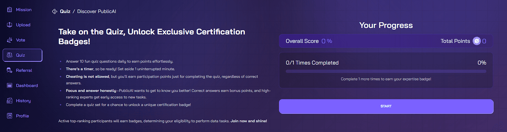Go to the Upload section
The image size is (507, 132).
coord(23,25)
